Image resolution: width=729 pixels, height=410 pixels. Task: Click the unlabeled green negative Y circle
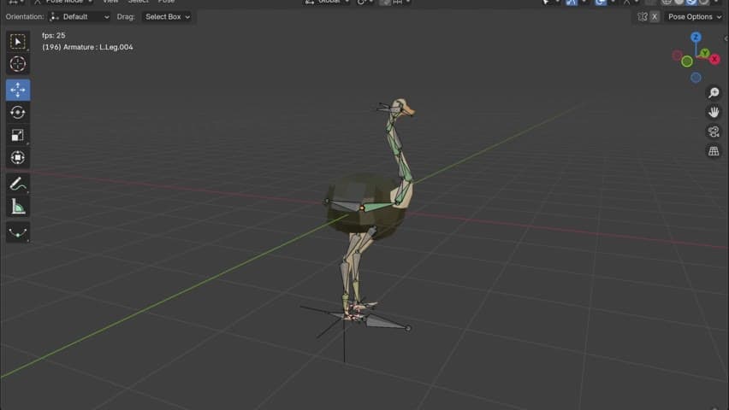[x=687, y=61]
